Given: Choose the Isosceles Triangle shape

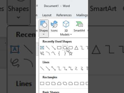Looking at the screenshot, I should point(76,48).
